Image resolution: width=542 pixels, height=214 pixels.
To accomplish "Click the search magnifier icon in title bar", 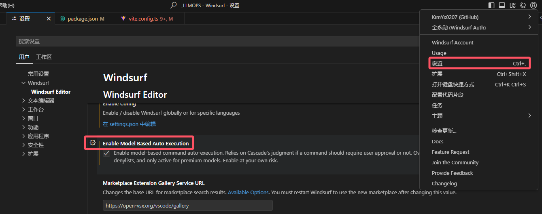I will click(x=173, y=5).
